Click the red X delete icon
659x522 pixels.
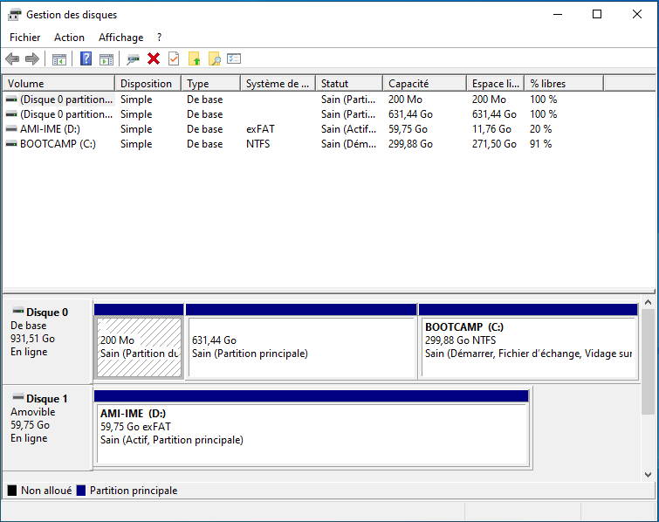pos(154,58)
